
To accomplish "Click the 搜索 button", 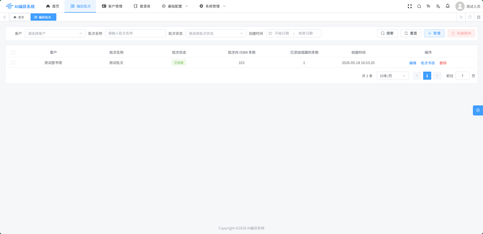I will tap(387, 33).
